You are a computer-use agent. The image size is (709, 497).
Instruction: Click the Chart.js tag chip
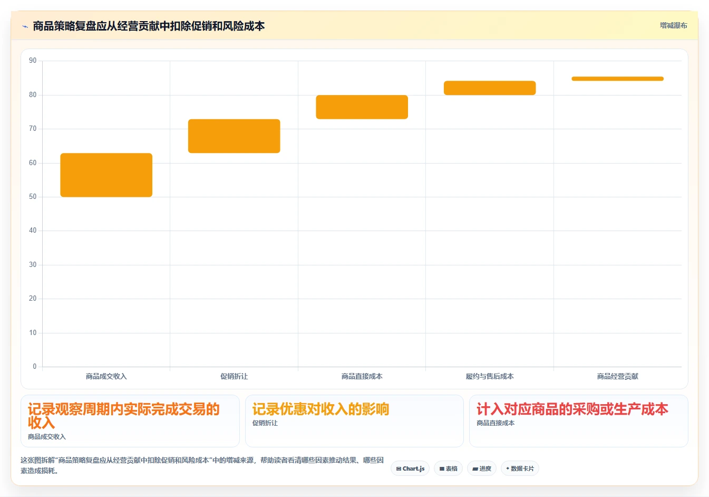click(410, 469)
